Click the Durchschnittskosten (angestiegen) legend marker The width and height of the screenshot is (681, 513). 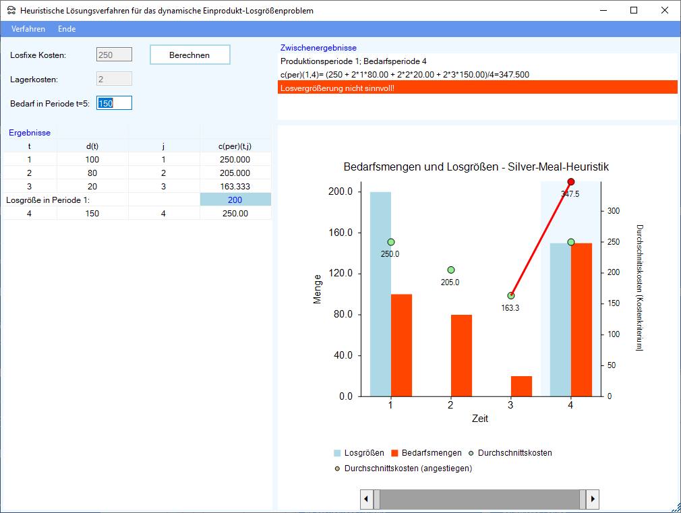click(x=337, y=469)
